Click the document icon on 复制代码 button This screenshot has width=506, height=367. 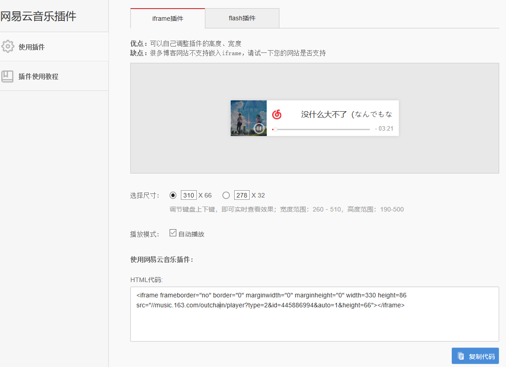coord(461,356)
